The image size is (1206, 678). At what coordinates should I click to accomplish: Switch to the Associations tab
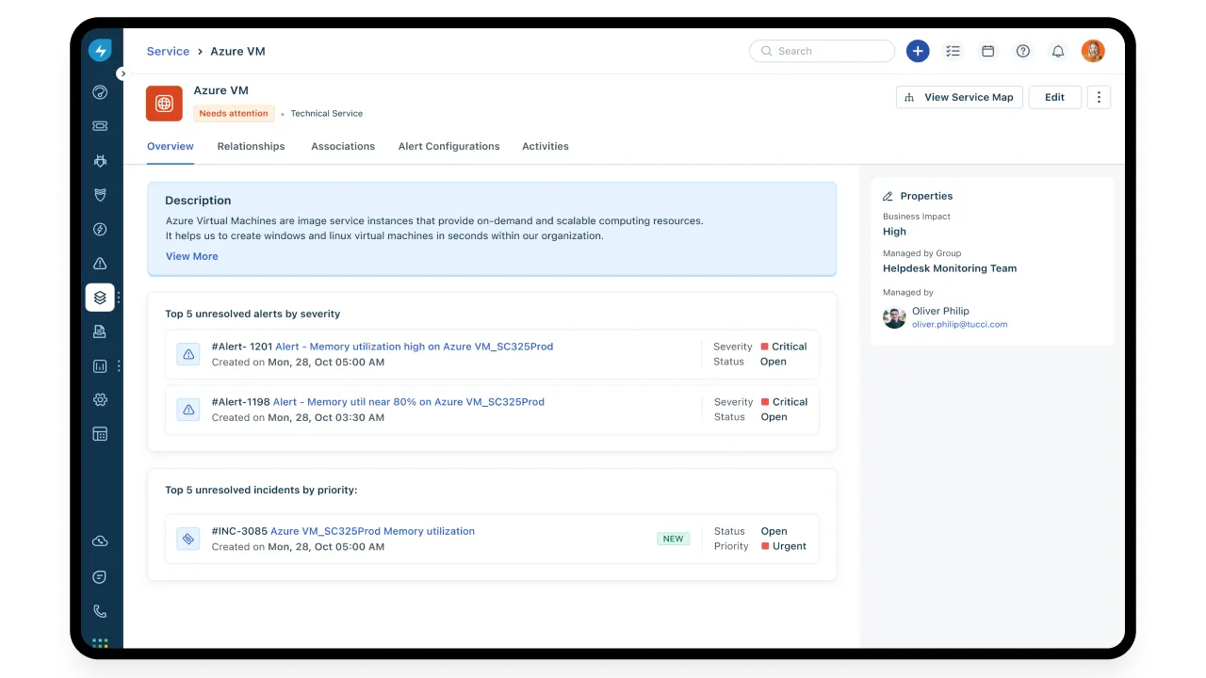[x=343, y=146]
